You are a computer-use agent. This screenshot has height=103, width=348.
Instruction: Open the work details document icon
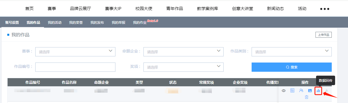click(x=292, y=90)
